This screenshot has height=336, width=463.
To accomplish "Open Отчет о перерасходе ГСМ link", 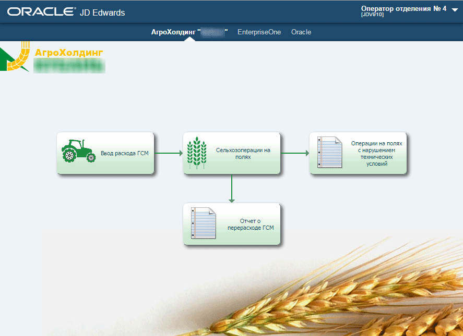I will pyautogui.click(x=250, y=225).
